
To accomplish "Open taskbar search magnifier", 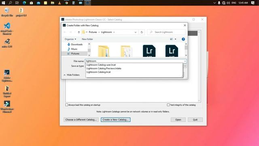I will pos(10,3).
